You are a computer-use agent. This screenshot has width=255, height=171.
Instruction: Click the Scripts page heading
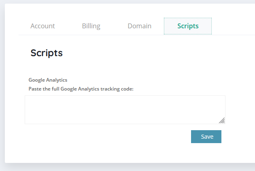point(47,53)
